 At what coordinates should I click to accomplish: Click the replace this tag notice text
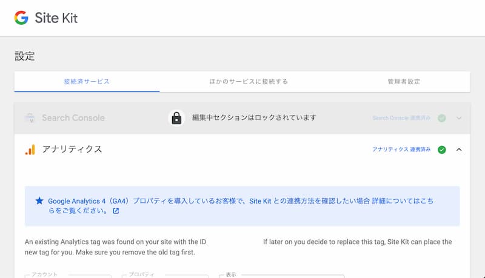coord(358,242)
